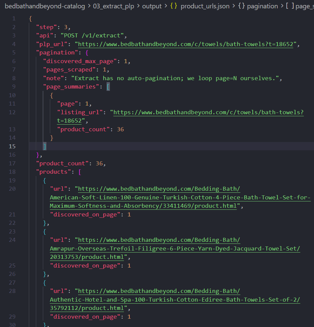Click the "page" key on line 11
The image size is (314, 327).
(x=67, y=104)
